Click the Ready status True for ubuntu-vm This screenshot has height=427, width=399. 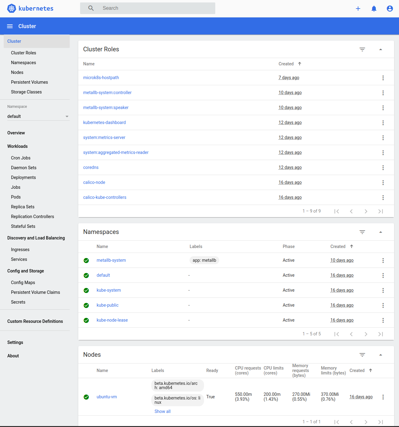211,397
